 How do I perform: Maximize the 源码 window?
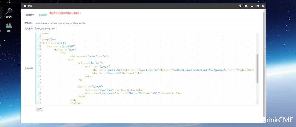(257, 6)
